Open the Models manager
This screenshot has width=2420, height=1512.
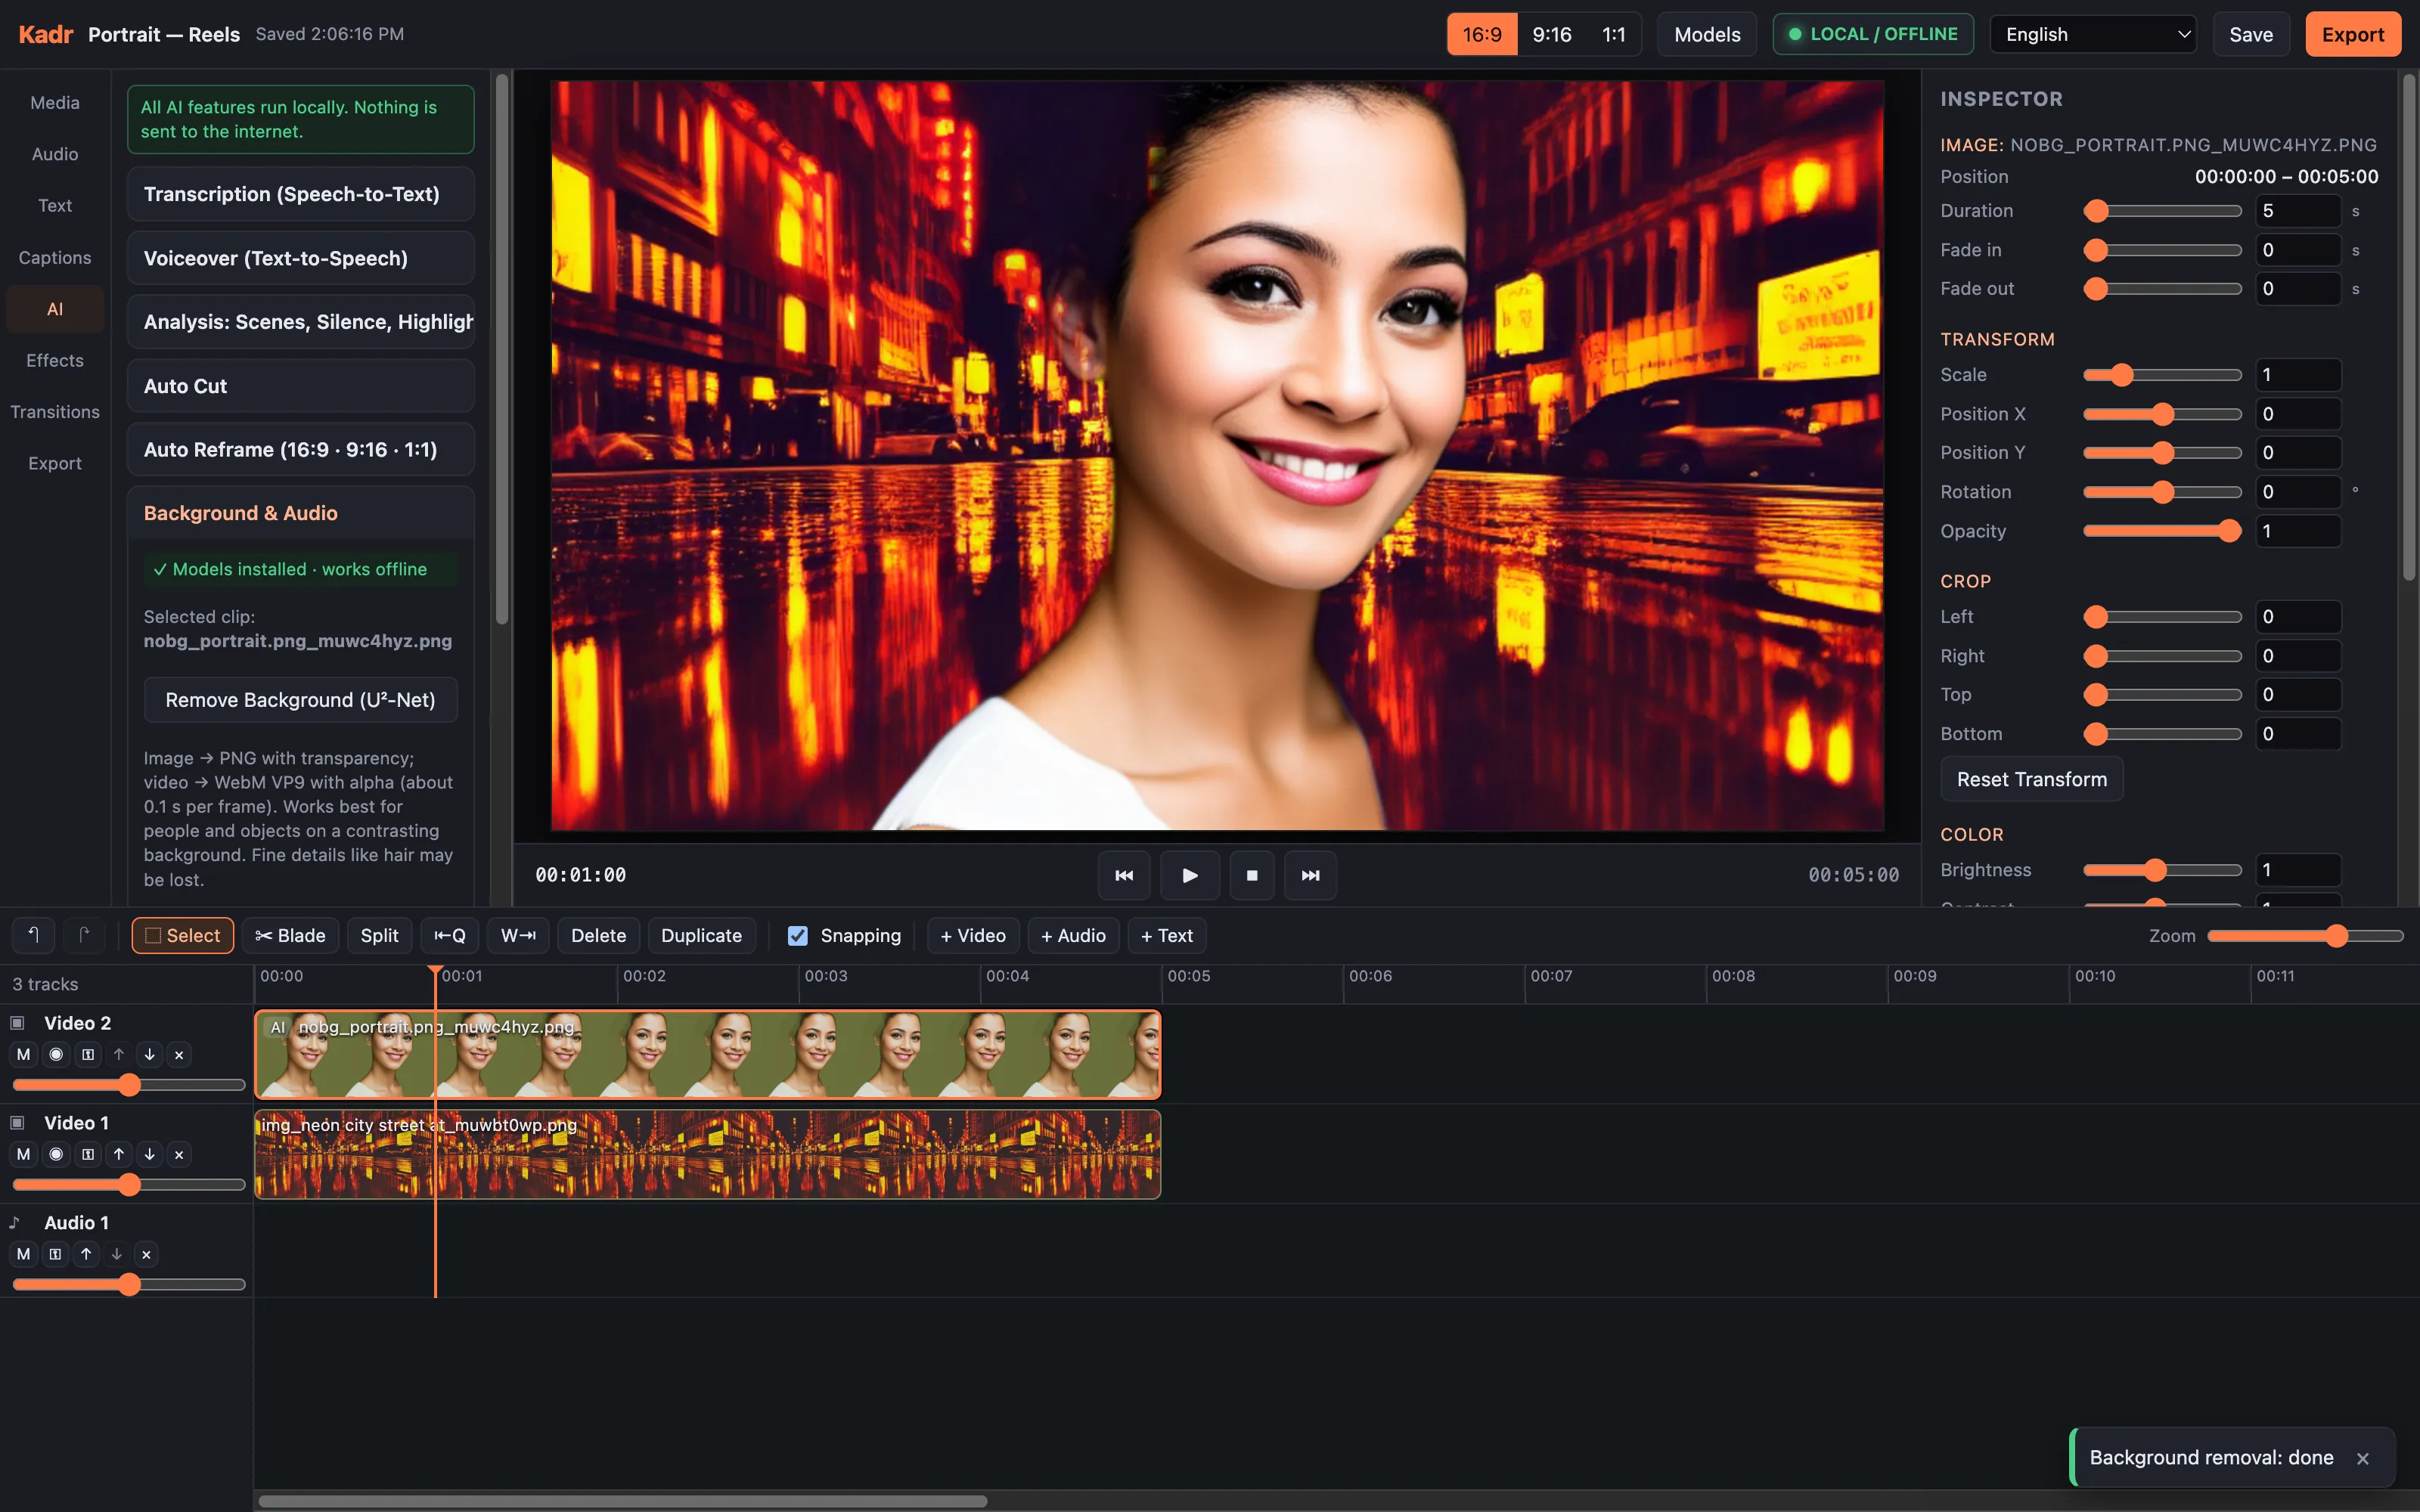[x=1707, y=34]
